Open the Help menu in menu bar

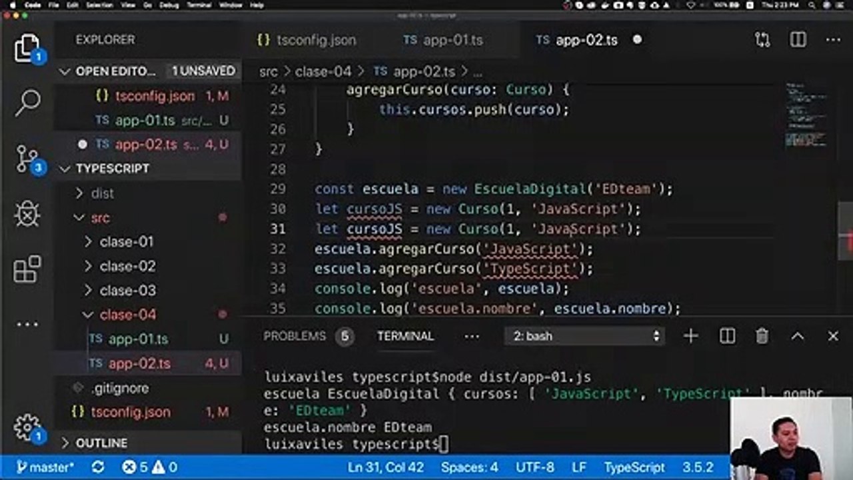(x=257, y=5)
